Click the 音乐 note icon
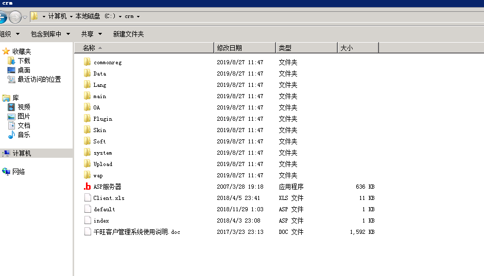Image resolution: width=484 pixels, height=276 pixels. click(x=11, y=135)
